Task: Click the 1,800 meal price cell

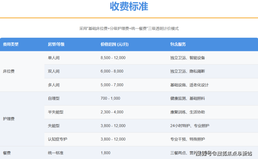Action: (105, 153)
